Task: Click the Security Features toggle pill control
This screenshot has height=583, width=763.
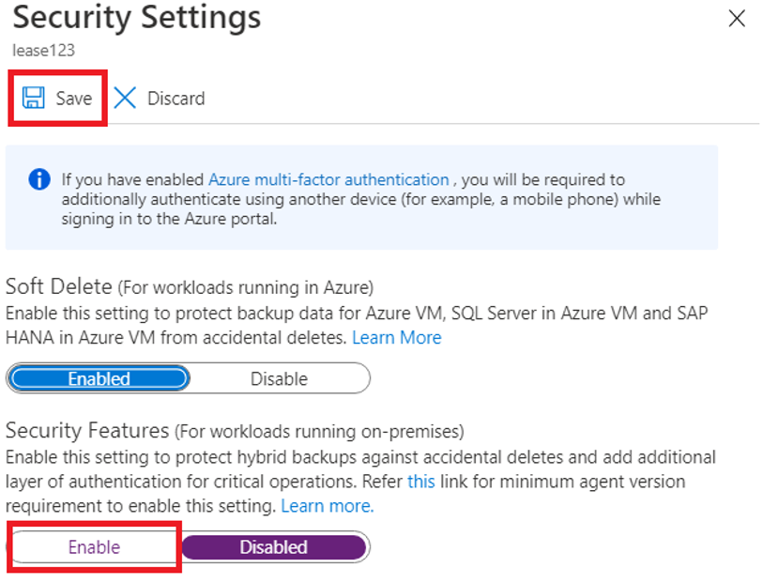Action: [188, 546]
